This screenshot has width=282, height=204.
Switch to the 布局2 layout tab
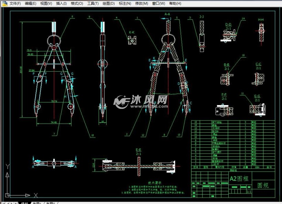point(50,202)
